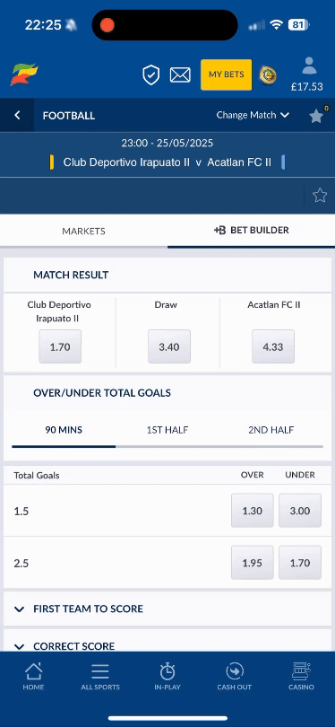Open All Sports menu icon
Screen dimensions: 335x727
100,677
